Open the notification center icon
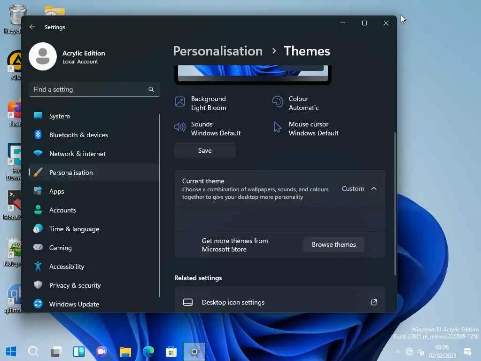This screenshot has height=361, width=481. coord(467,352)
